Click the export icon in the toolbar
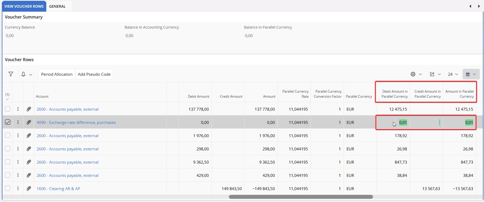 432,74
